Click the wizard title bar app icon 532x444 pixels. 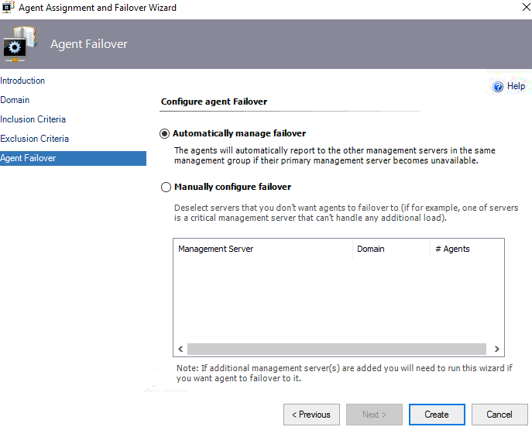point(9,7)
